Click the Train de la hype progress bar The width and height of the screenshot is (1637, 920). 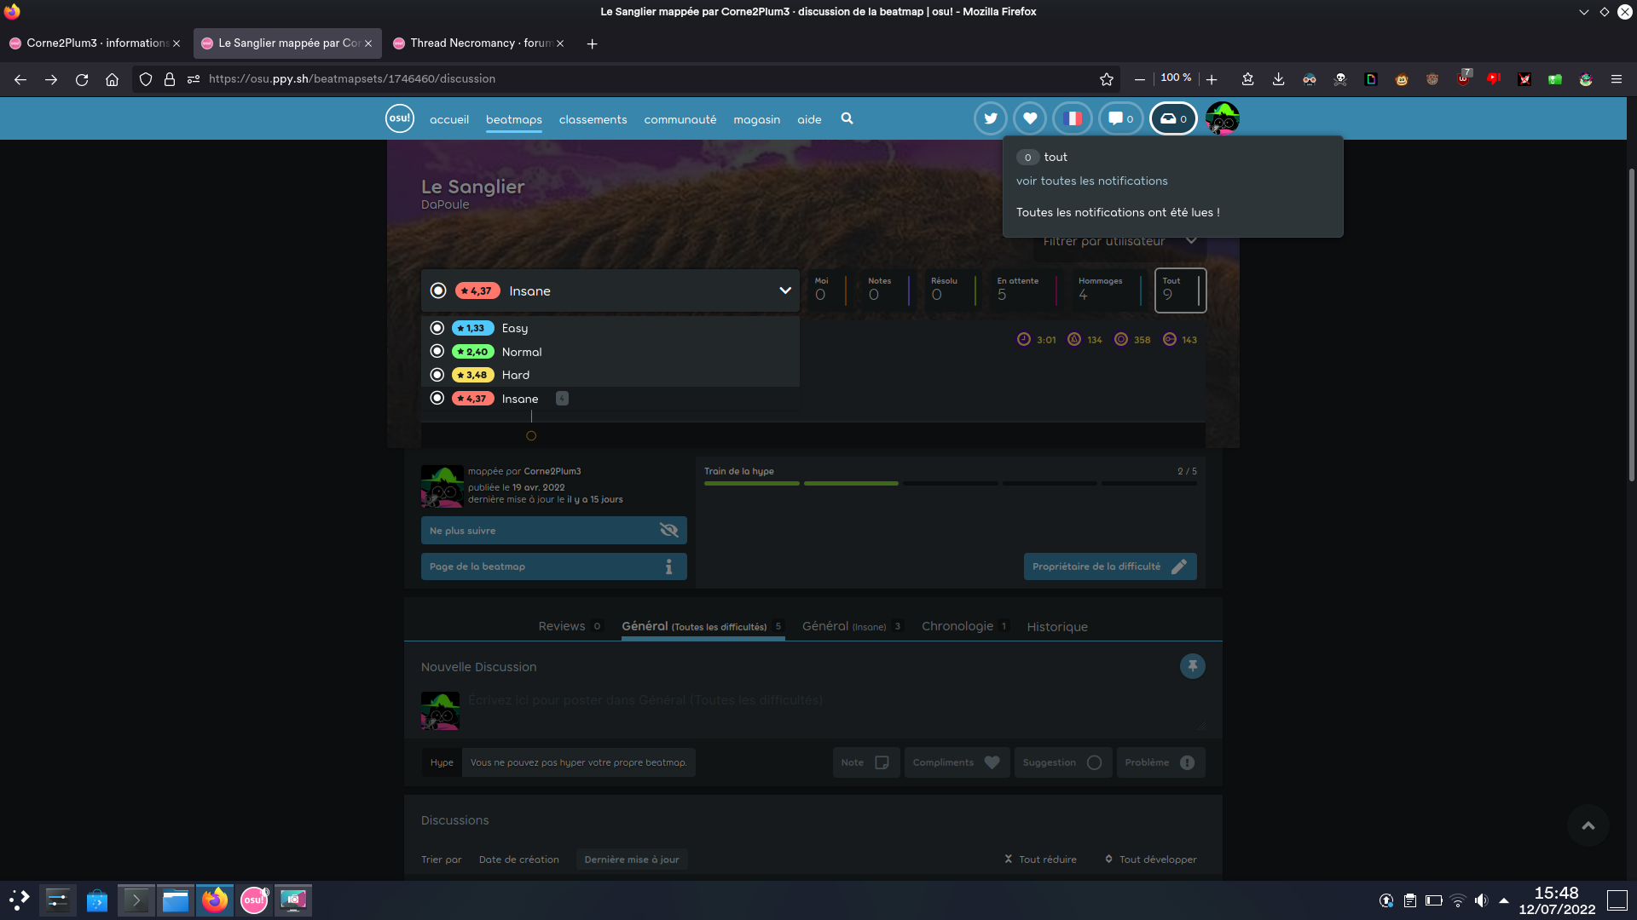tap(951, 483)
